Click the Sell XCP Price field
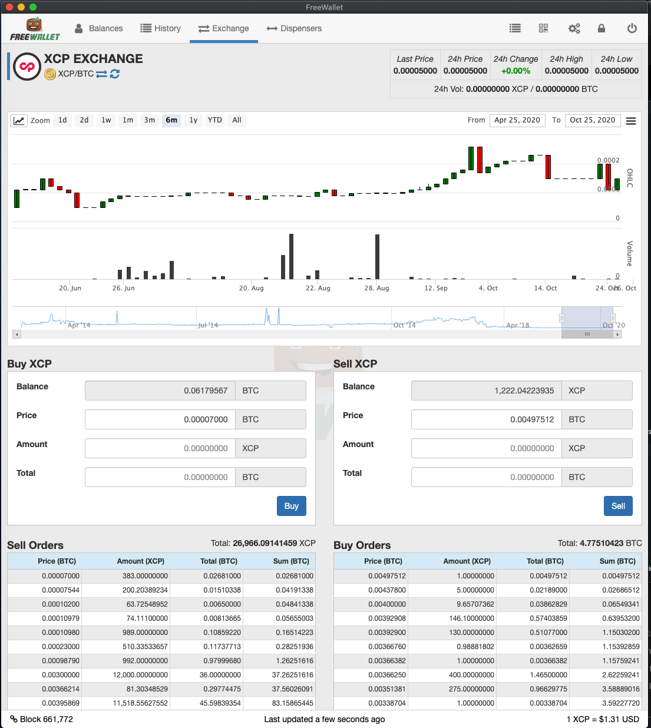651x728 pixels. tap(487, 419)
